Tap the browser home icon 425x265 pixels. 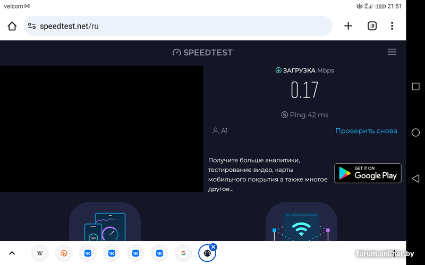click(x=12, y=26)
